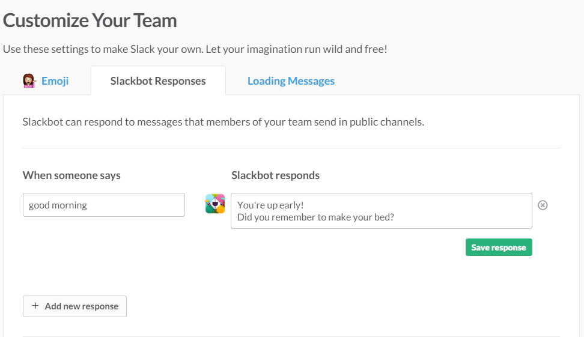Click into the Slackbot responds text area
Viewport: 584px width, 337px height.
pos(382,211)
